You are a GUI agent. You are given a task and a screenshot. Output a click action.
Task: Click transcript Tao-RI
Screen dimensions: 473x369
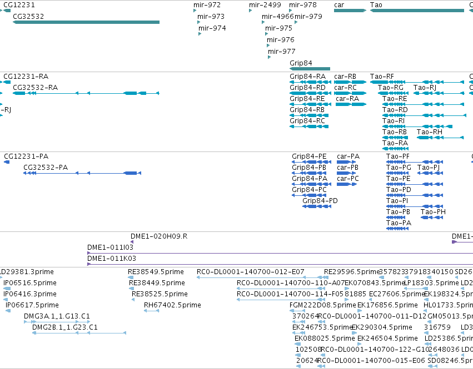coord(417,127)
